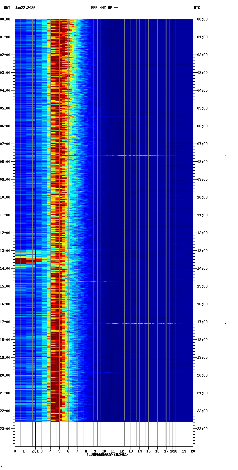This screenshot has height=470, width=238.
Task: Click the frequency axis label 5
Action: coord(59,451)
